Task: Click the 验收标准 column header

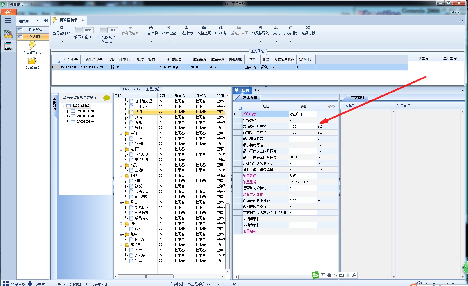Action: pyautogui.click(x=174, y=60)
